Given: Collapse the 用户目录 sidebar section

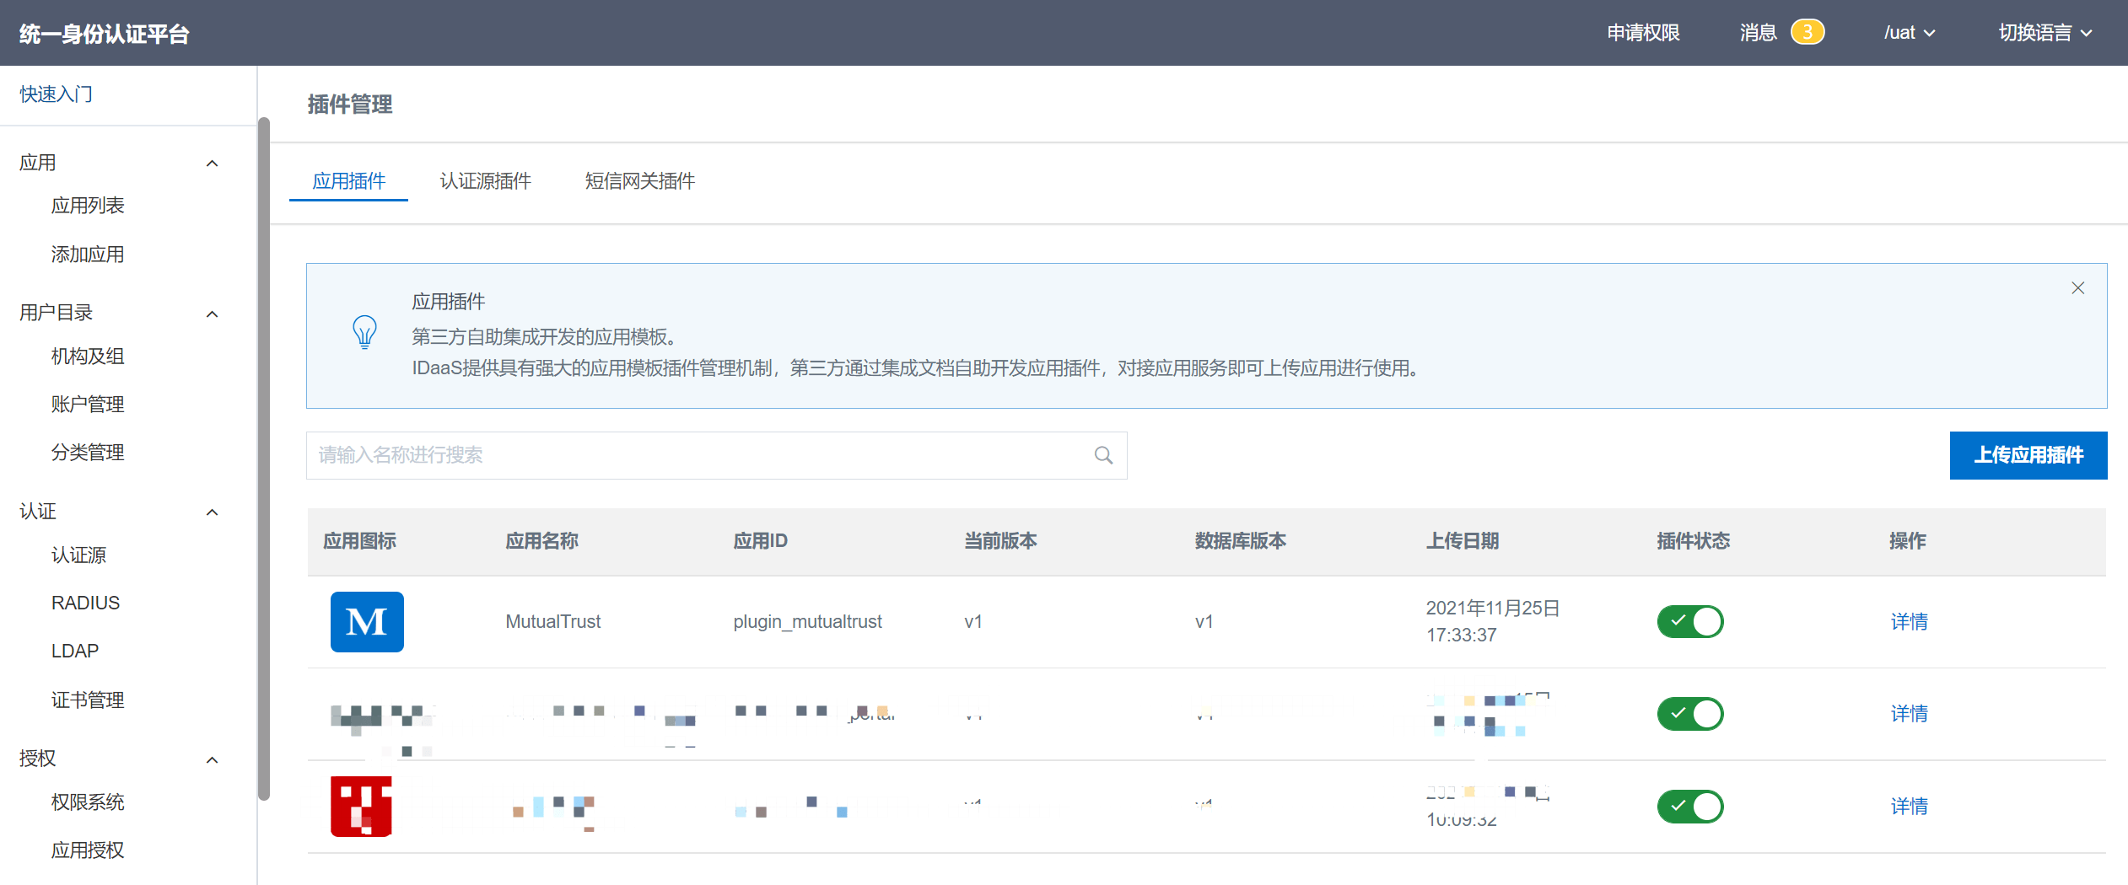Looking at the screenshot, I should pyautogui.click(x=213, y=314).
